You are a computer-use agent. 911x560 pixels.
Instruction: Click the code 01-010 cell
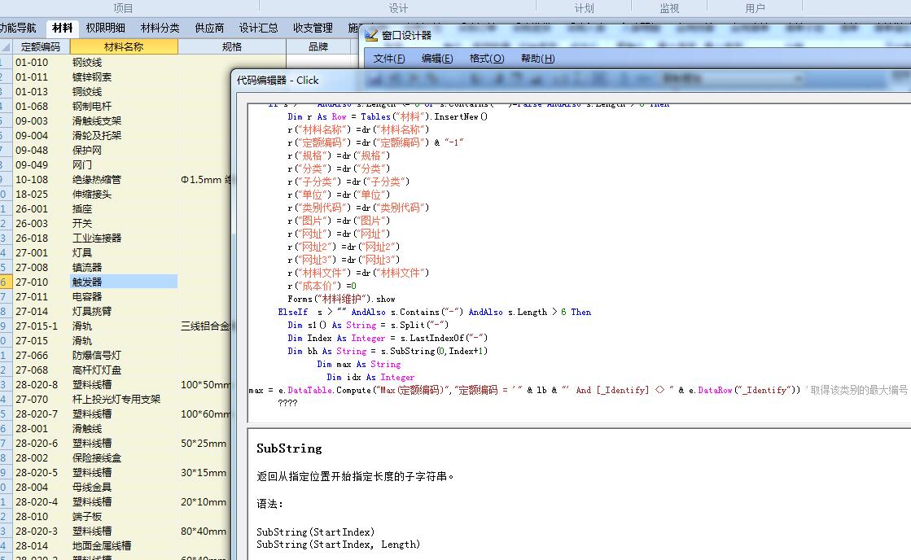[40, 62]
